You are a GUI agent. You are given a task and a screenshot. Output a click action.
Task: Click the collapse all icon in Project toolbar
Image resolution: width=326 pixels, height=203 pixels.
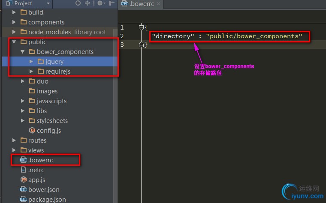pos(88,3)
